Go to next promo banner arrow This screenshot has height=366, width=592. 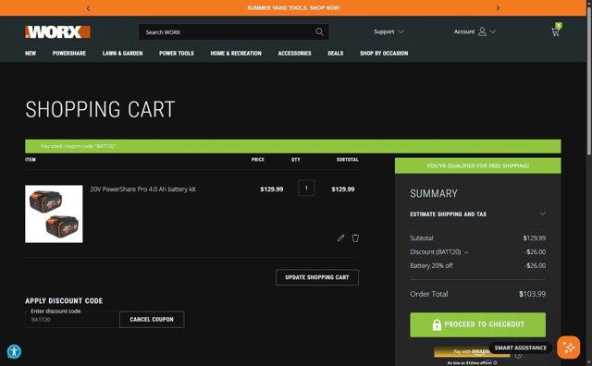tap(498, 8)
